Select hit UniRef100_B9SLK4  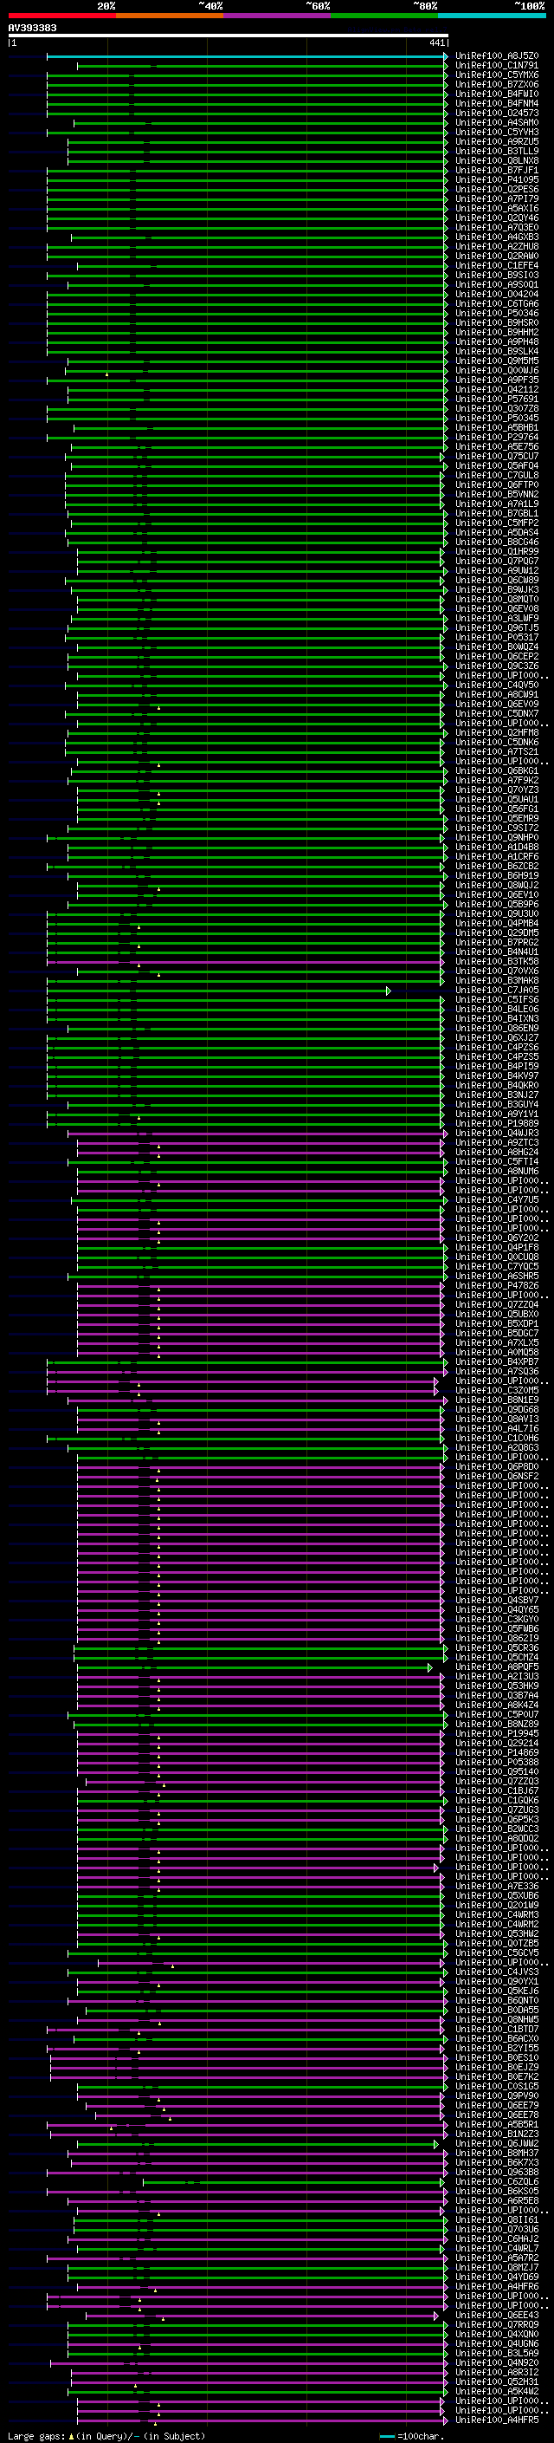[x=497, y=351]
